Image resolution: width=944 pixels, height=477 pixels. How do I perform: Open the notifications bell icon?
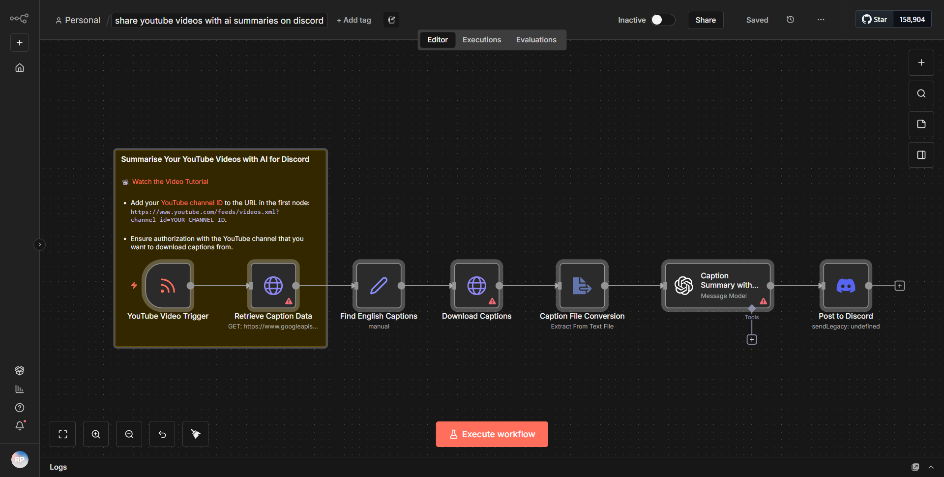coord(20,426)
